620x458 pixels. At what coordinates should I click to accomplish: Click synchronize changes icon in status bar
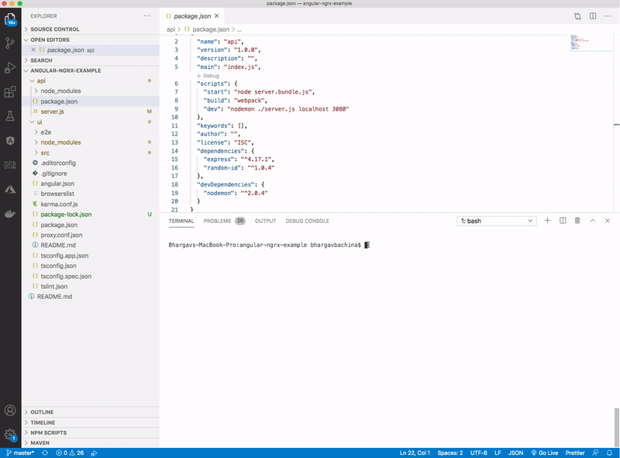[45, 453]
